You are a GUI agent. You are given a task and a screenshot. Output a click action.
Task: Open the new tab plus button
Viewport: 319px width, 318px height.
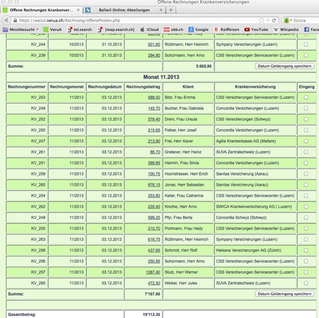[x=171, y=10]
